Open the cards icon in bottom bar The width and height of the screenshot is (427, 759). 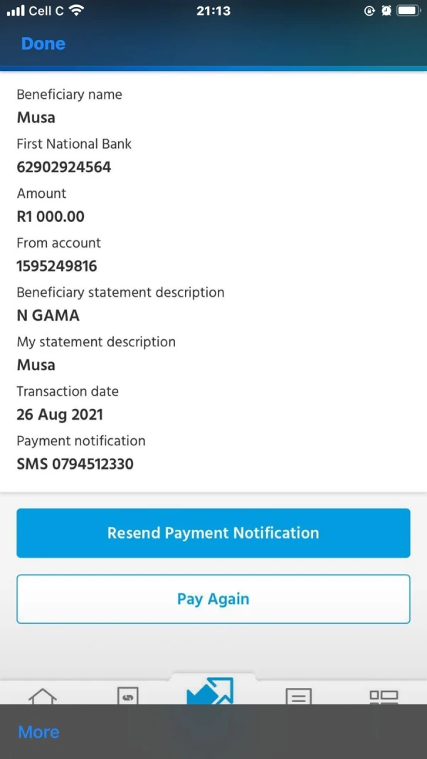[127, 696]
